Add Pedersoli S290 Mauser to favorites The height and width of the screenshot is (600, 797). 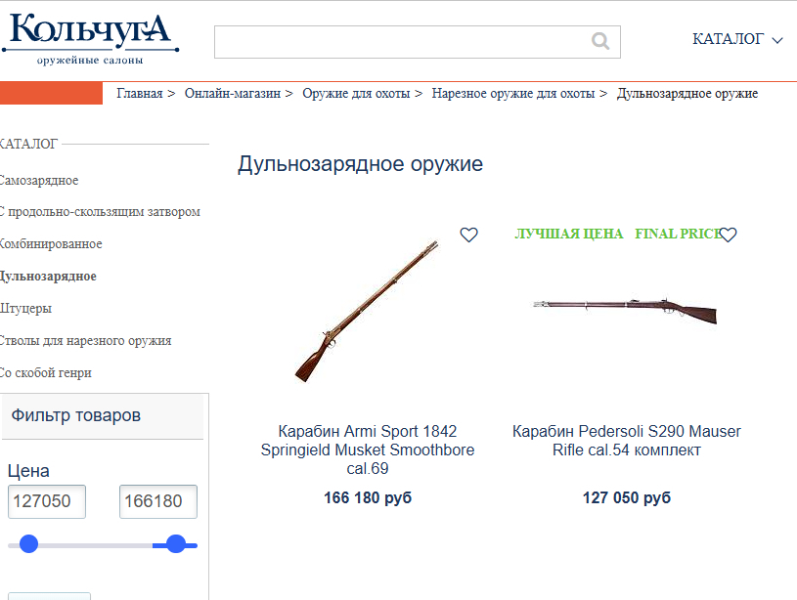pos(728,235)
